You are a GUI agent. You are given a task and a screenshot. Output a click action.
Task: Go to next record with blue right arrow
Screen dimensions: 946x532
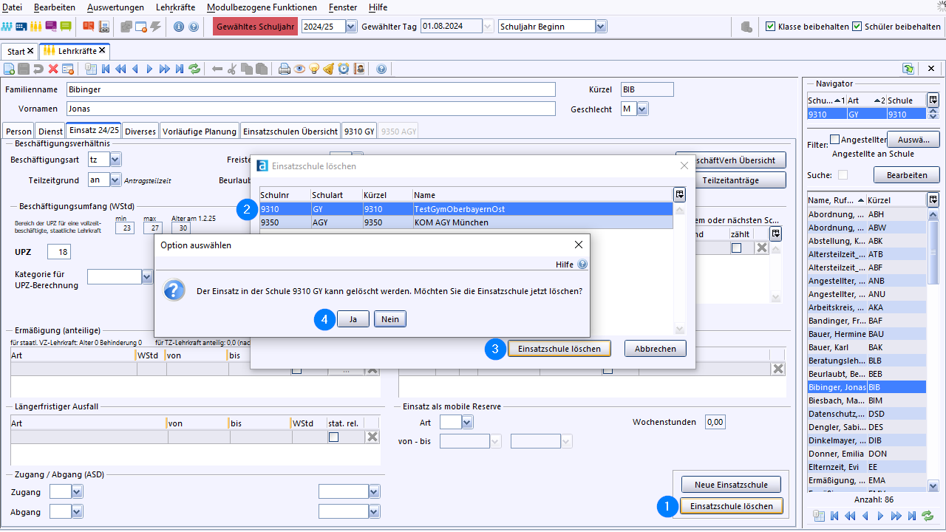pos(149,69)
